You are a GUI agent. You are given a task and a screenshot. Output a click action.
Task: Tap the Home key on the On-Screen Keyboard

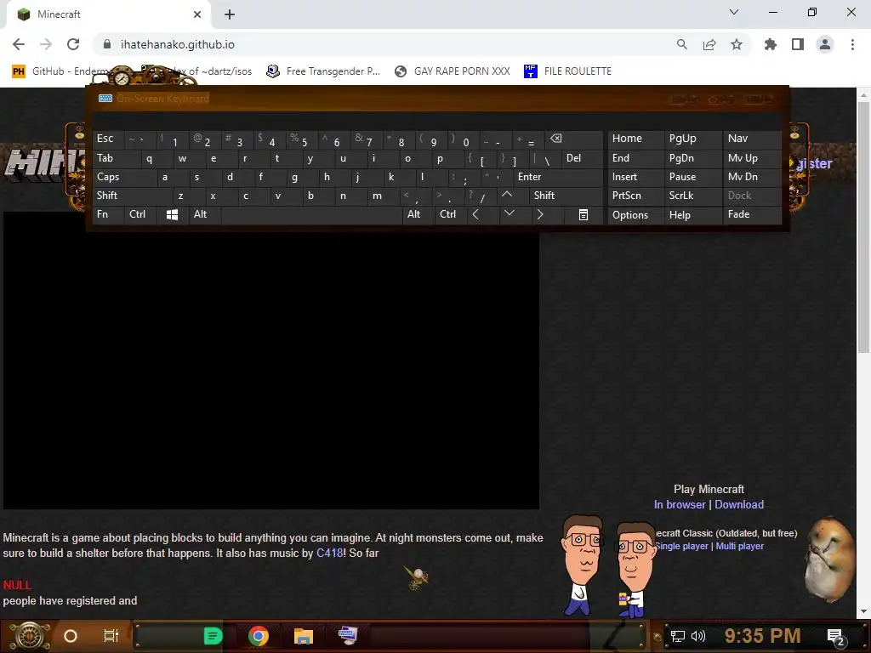pyautogui.click(x=636, y=139)
